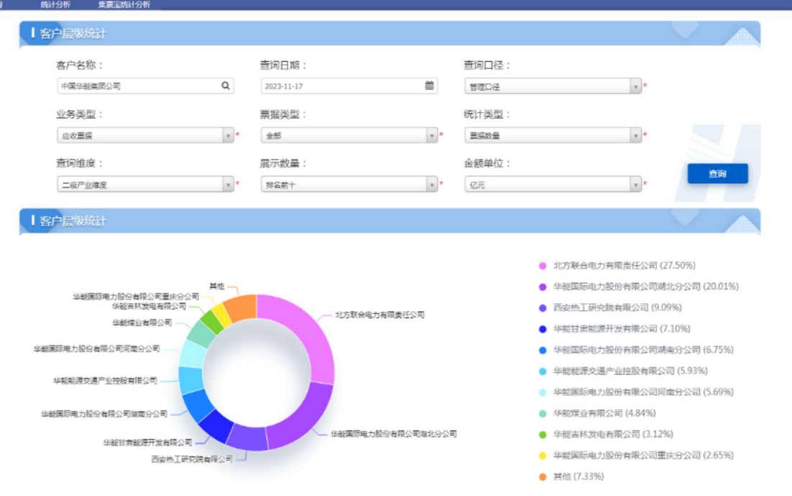Screen dimensions: 792x496
Task: Open the 集票宝统计分析 tab
Action: click(x=124, y=4)
